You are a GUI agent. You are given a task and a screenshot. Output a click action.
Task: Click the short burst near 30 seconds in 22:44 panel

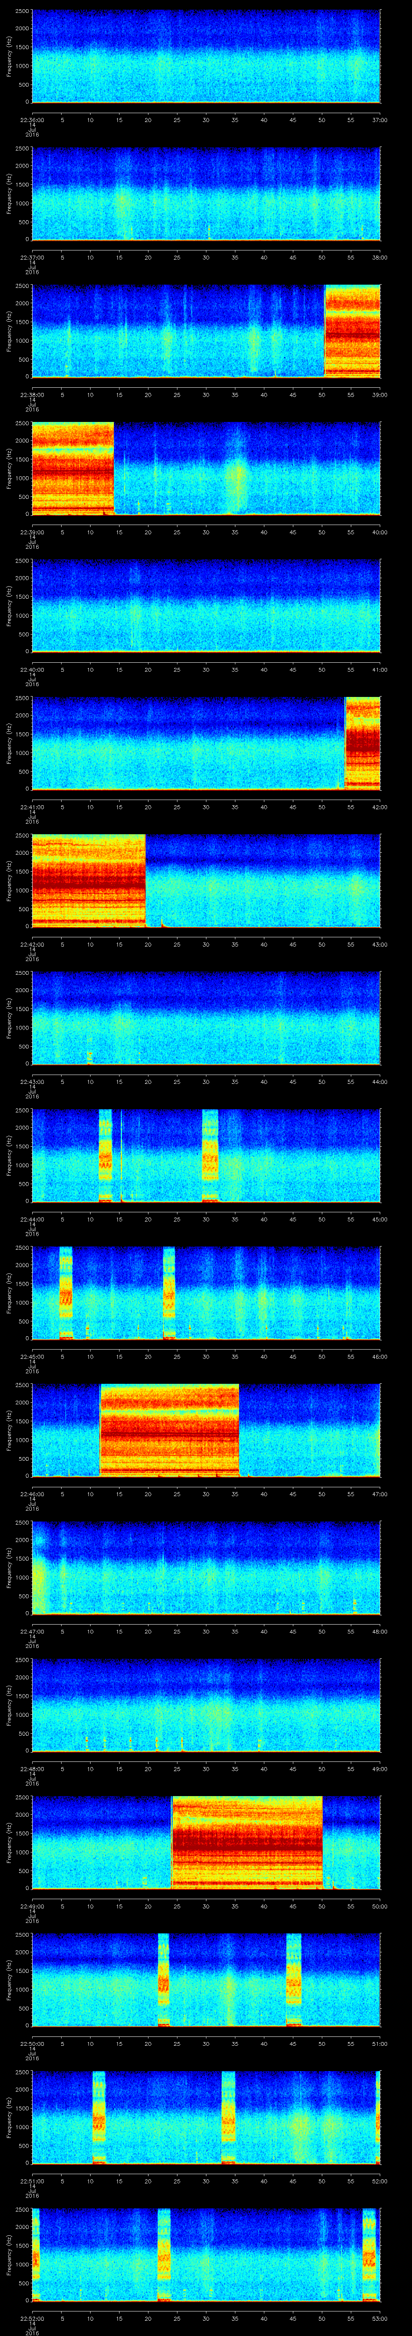tap(210, 1155)
